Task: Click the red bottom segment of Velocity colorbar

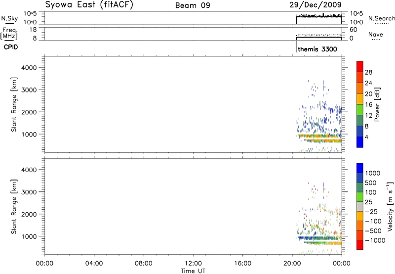Action: (x=360, y=245)
